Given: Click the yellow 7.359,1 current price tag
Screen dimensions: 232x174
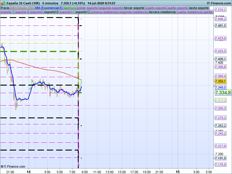Looking at the screenshot, I should [220, 81].
